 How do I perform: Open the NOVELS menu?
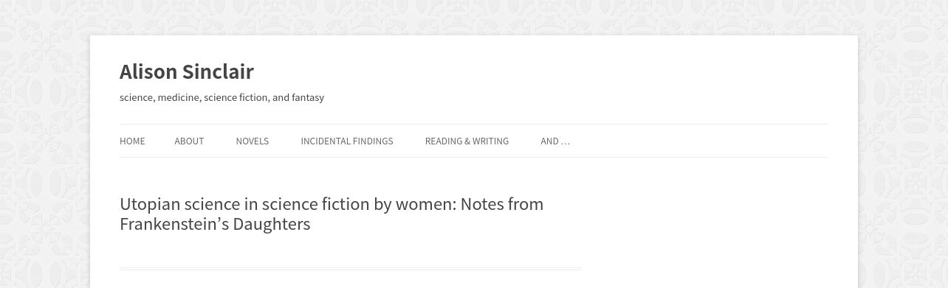(x=252, y=141)
